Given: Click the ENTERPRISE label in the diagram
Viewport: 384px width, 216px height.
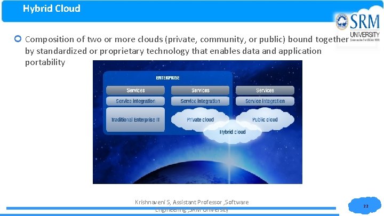Looking at the screenshot, I should (x=168, y=78).
